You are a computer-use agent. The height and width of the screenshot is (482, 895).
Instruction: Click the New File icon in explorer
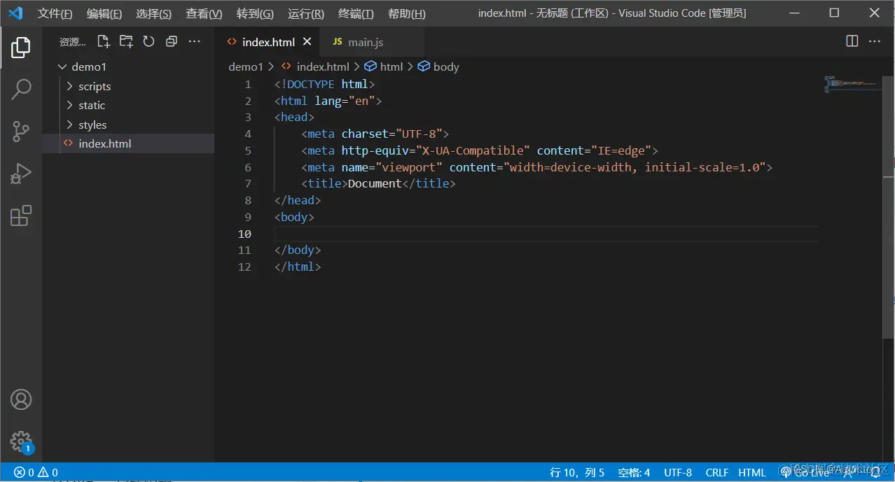point(104,41)
